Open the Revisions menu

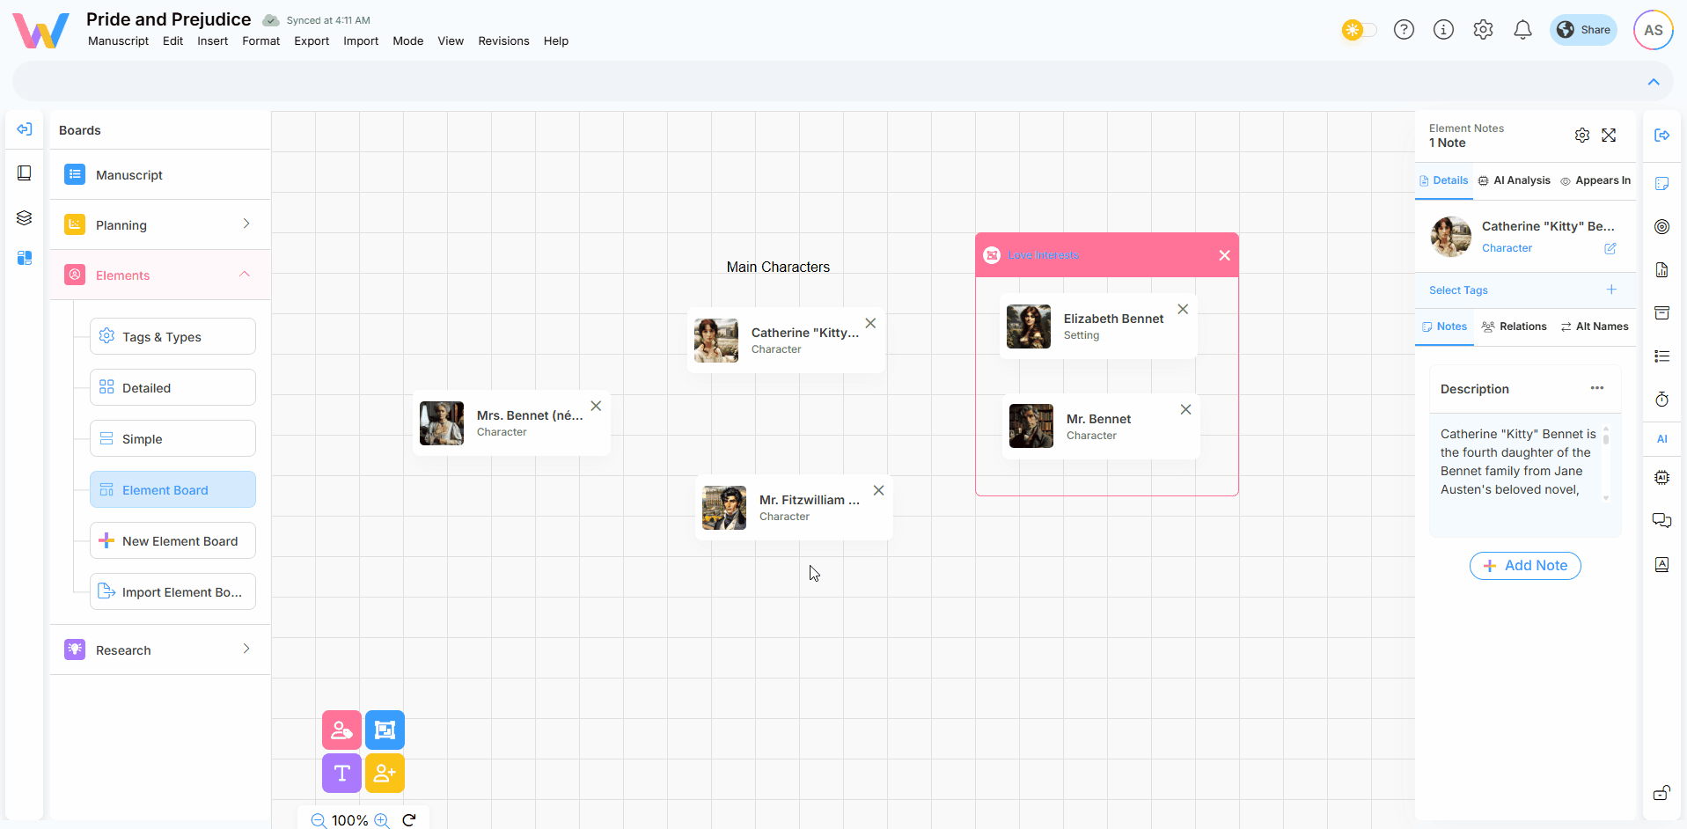503,41
